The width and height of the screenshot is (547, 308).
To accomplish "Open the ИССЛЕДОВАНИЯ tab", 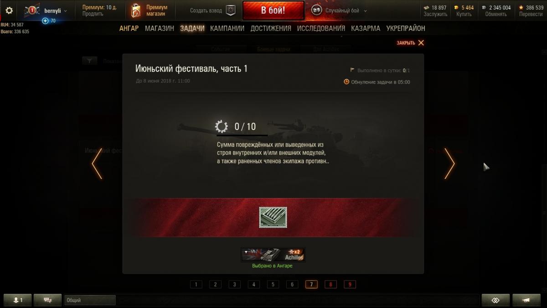I will [x=321, y=28].
